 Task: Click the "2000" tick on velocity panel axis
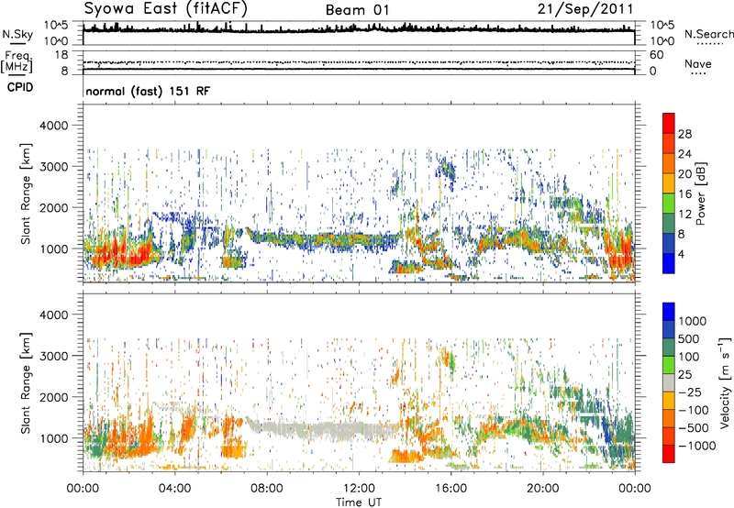[x=53, y=397]
